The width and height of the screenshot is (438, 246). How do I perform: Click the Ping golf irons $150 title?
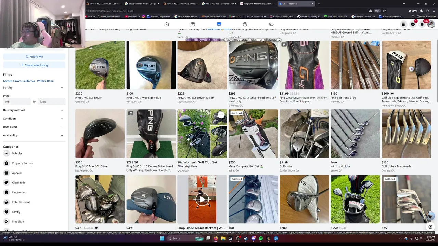(343, 98)
